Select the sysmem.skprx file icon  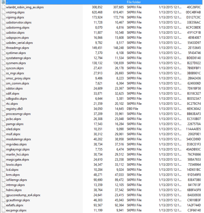[4, 63]
